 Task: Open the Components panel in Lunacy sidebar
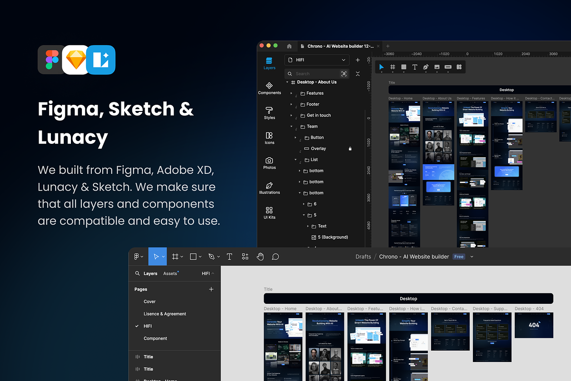pos(269,88)
